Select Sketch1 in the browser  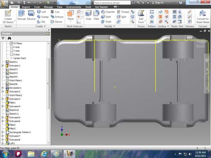12,62
